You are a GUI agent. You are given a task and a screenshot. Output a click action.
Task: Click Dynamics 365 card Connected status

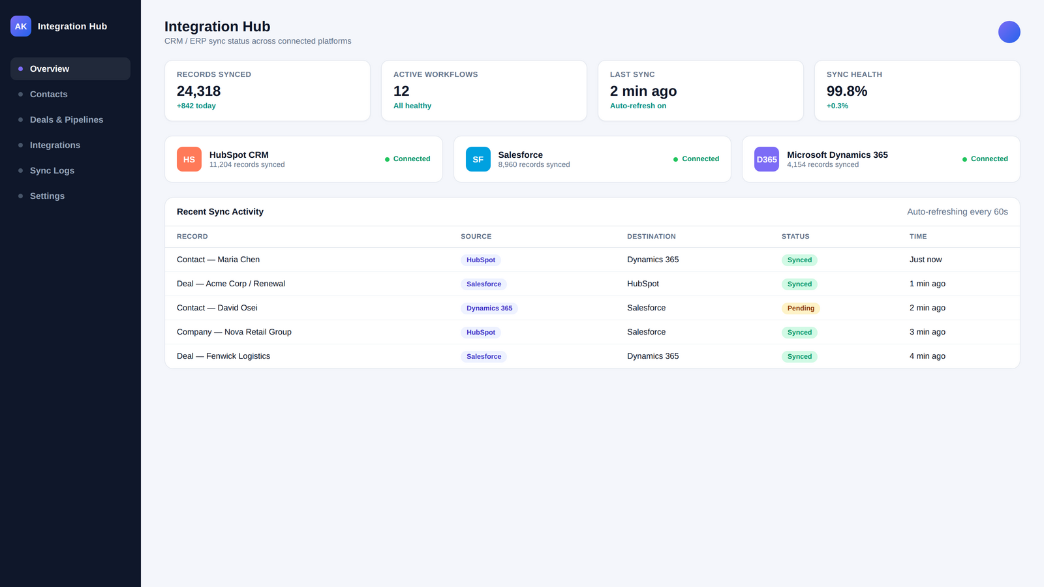(985, 159)
